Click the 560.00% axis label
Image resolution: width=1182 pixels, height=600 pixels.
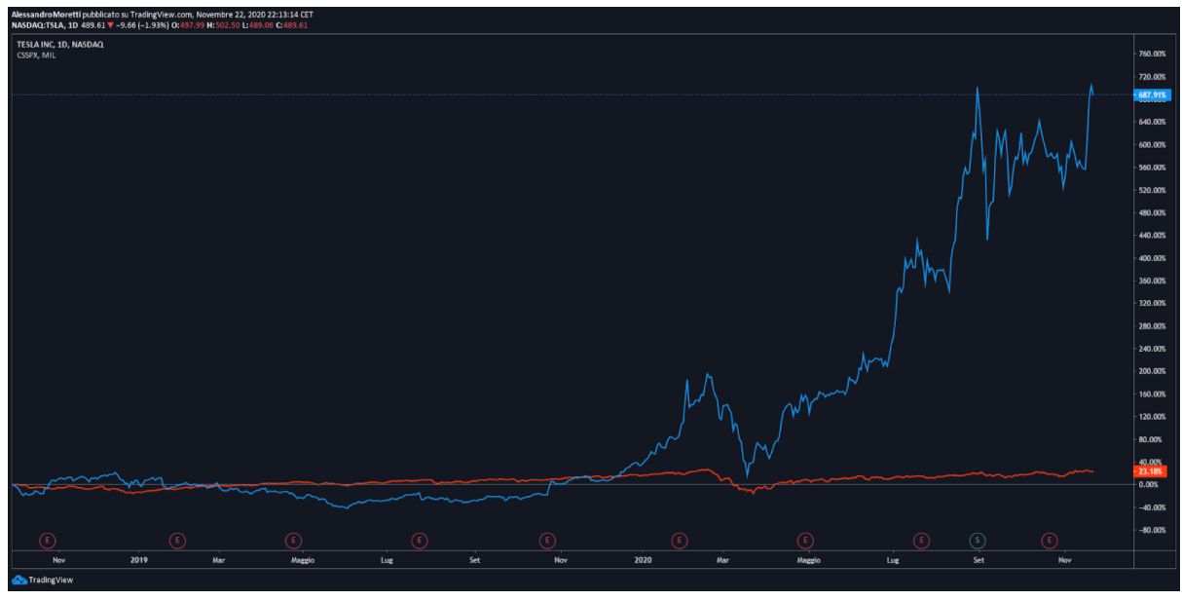pyautogui.click(x=1153, y=167)
